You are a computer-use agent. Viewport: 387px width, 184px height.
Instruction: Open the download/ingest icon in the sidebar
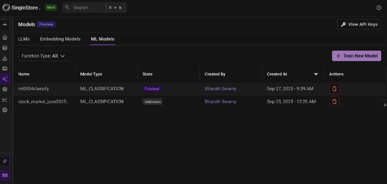[5, 58]
